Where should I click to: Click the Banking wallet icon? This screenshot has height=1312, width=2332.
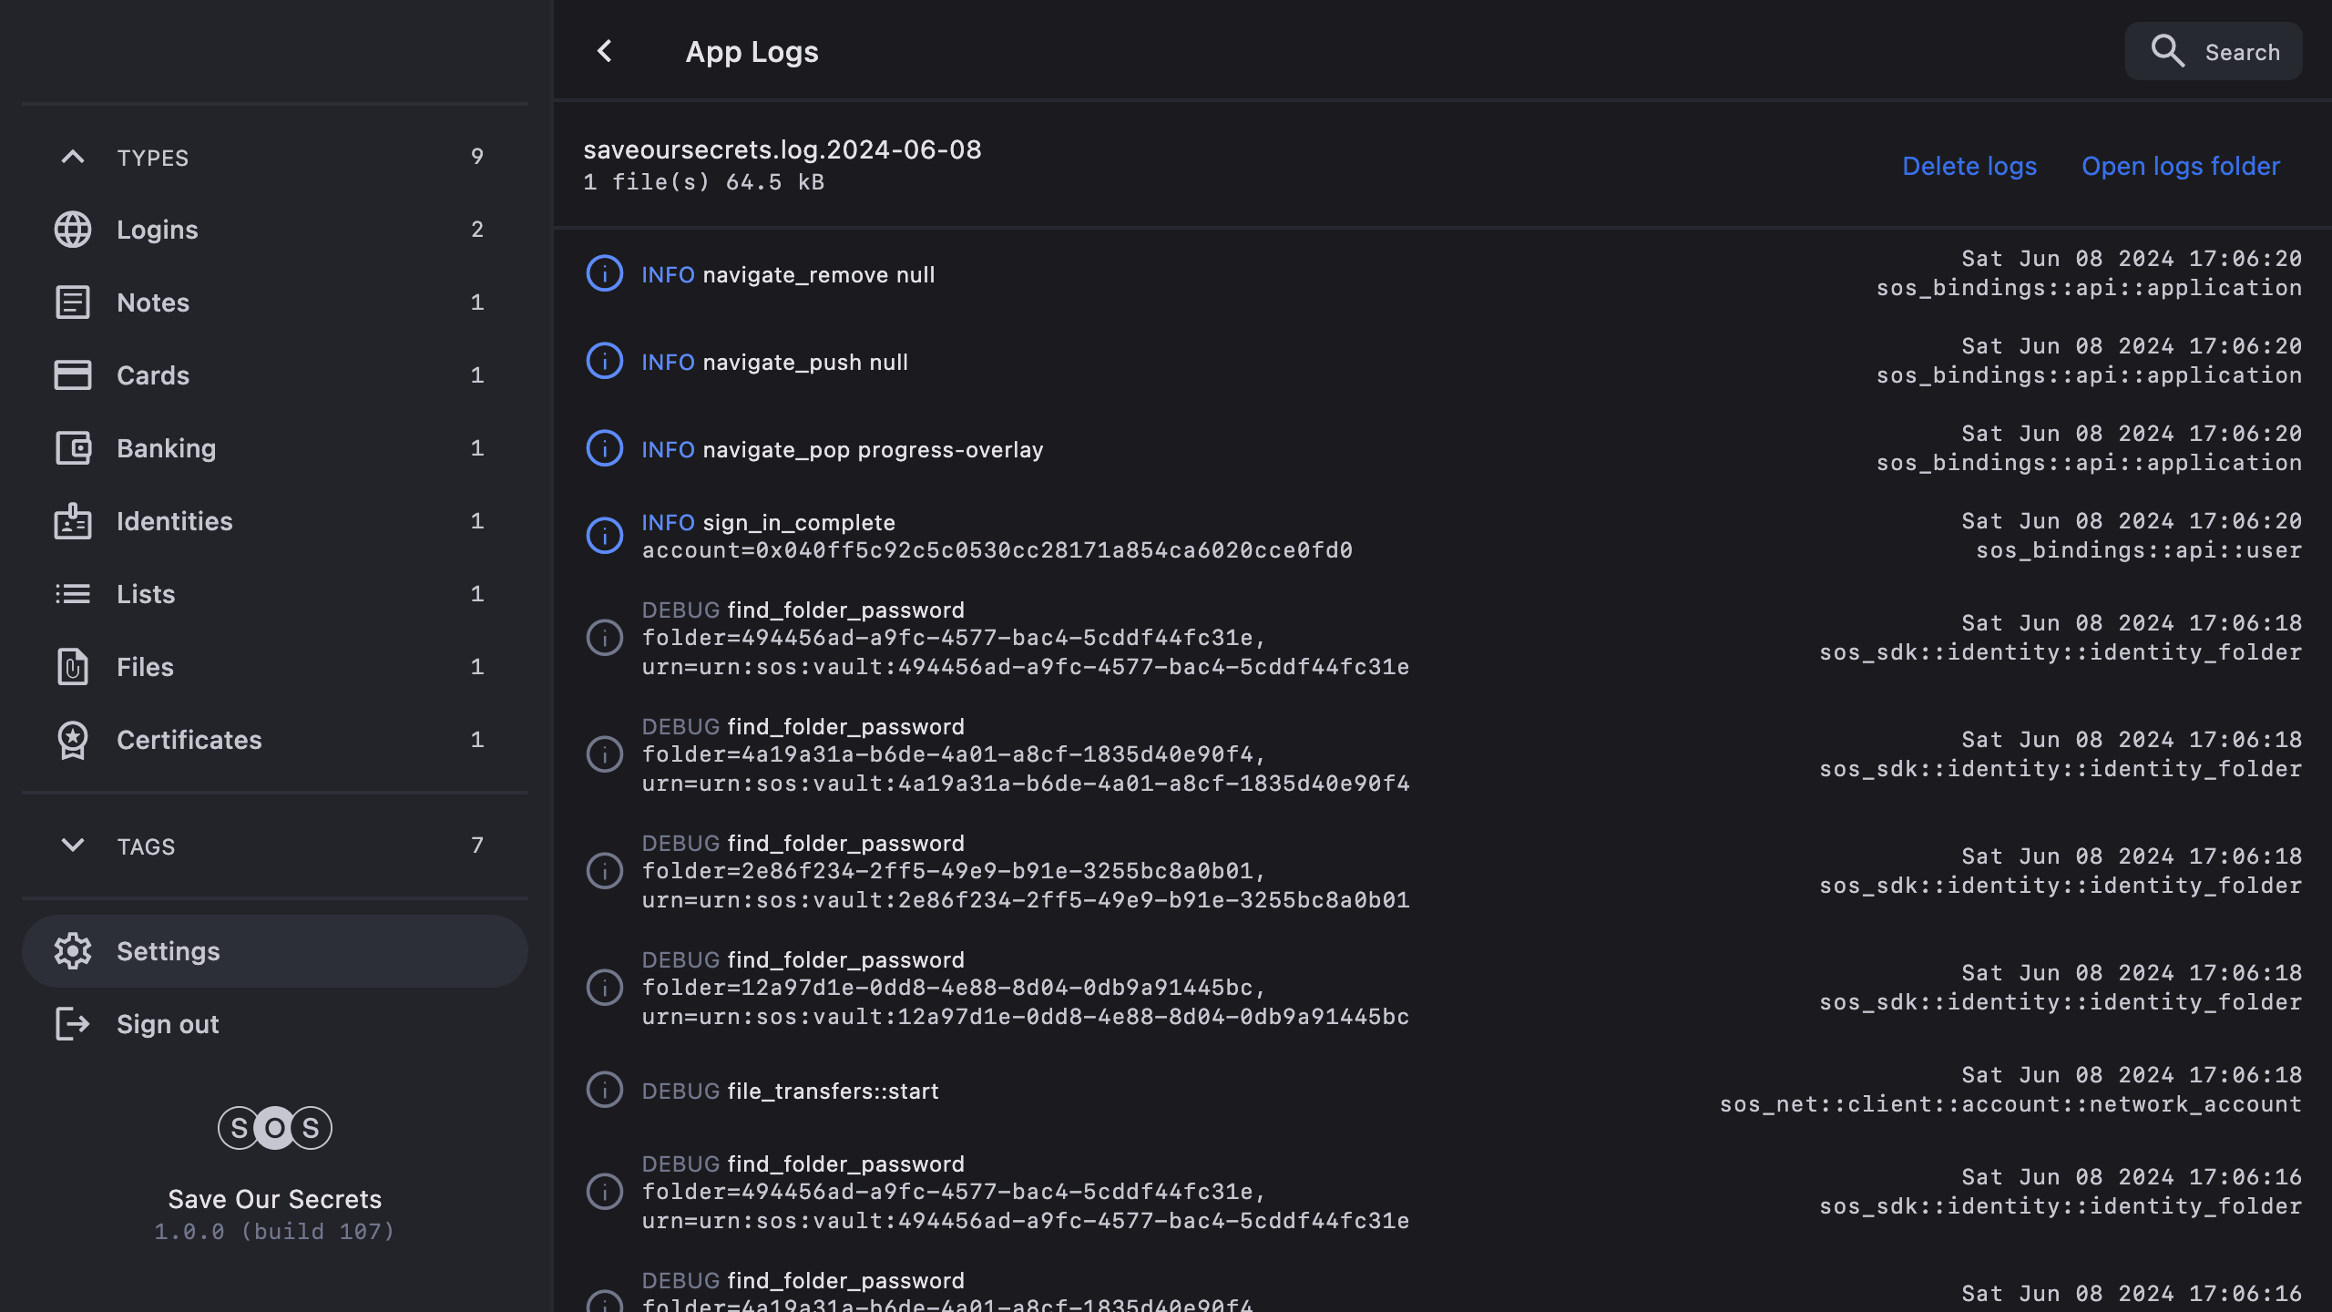tap(73, 448)
